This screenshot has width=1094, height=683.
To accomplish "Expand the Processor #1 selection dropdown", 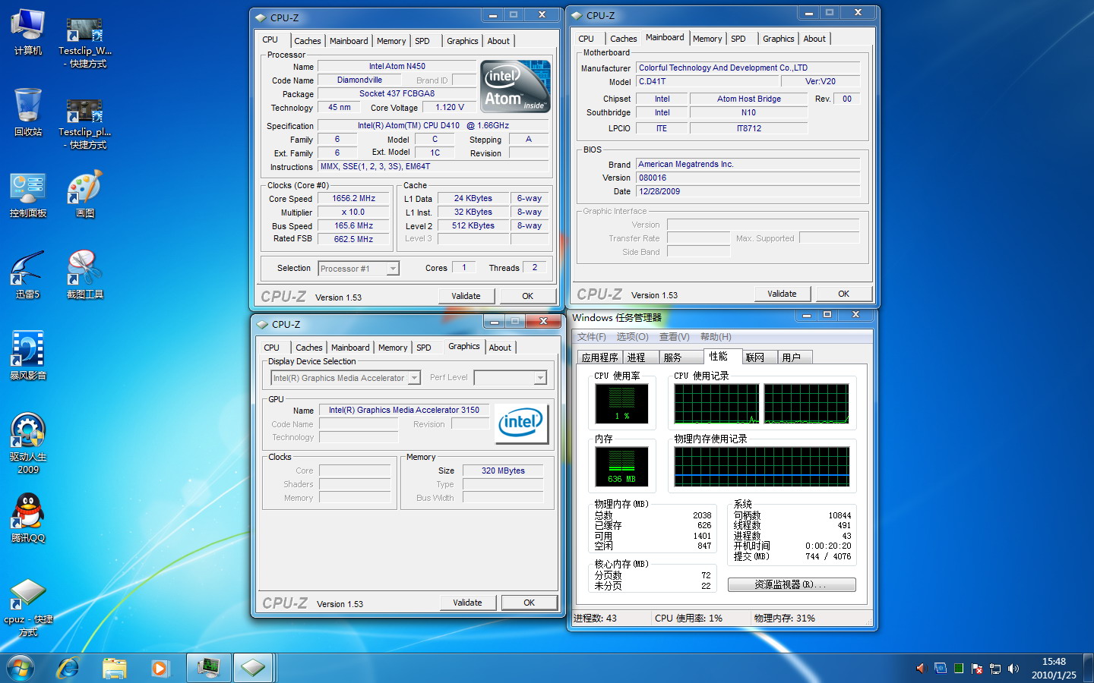I will (x=393, y=269).
